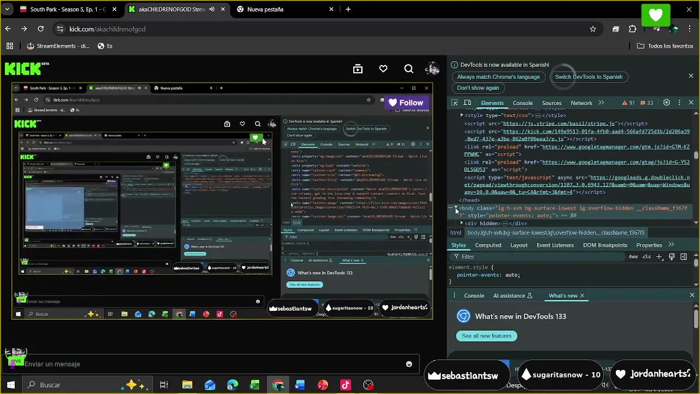The width and height of the screenshot is (700, 394).
Task: Bookmark this page with the star icon
Action: click(593, 29)
